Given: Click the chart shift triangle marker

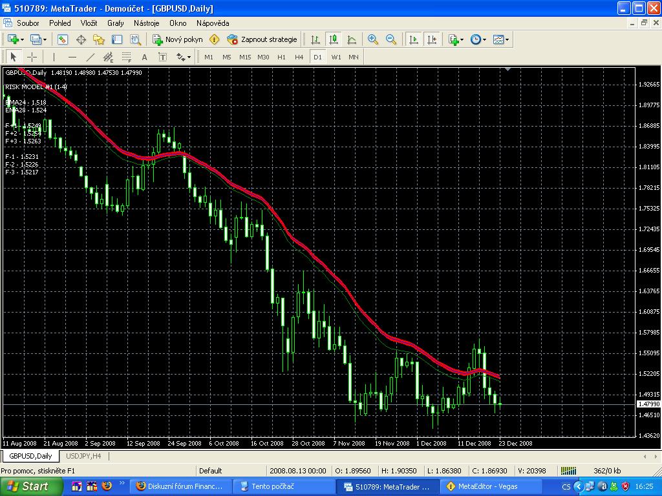Looking at the screenshot, I should point(508,68).
